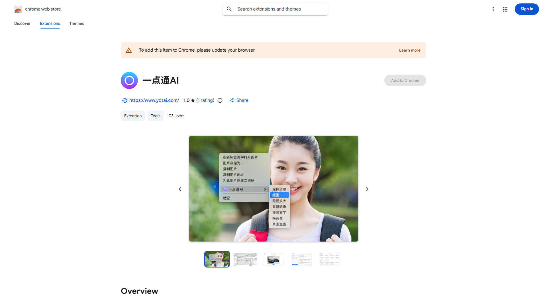Go back with the carousel left arrow
This screenshot has height=308, width=547.
(x=180, y=189)
